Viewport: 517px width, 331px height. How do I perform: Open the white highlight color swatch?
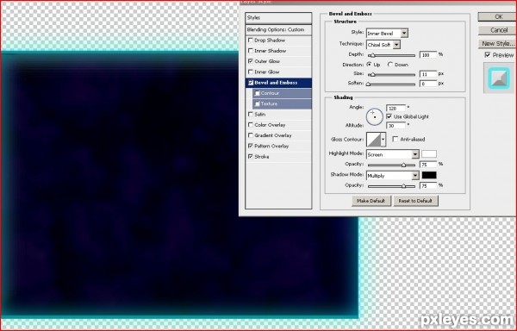[429, 154]
